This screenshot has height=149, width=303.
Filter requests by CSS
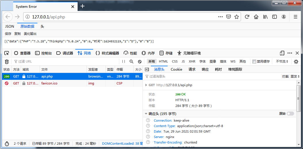coord(175,61)
